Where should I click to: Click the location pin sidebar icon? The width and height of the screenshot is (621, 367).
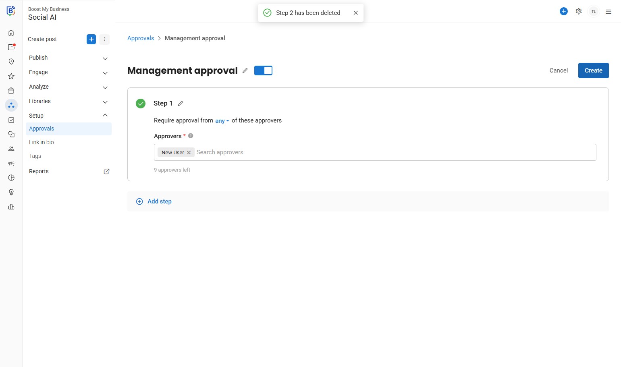click(x=11, y=62)
